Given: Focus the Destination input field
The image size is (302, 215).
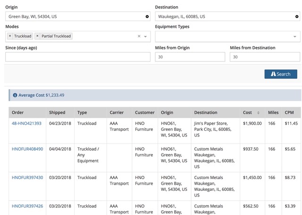Looking at the screenshot, I should point(227,17).
